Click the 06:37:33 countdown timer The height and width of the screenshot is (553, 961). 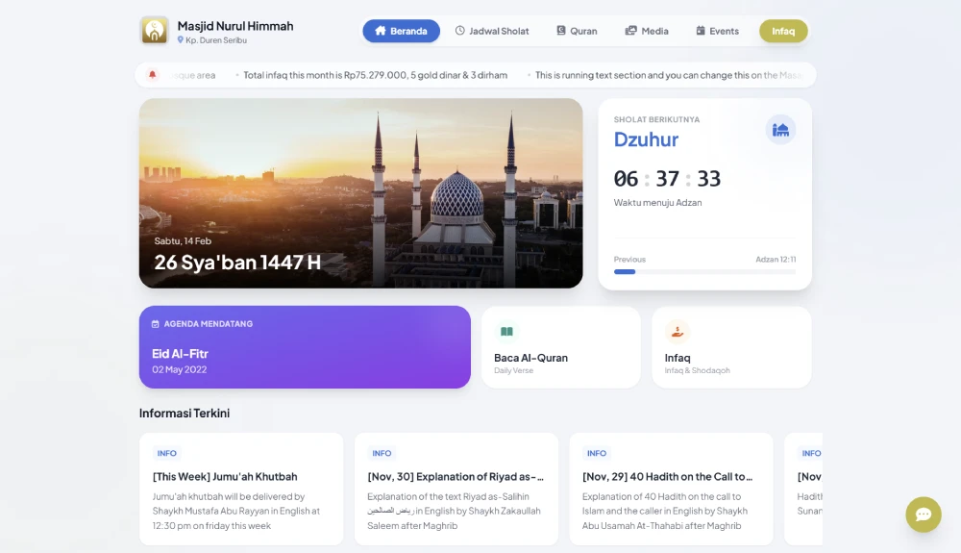(668, 179)
